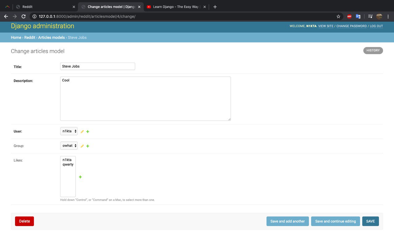Click LOG OUT link
The width and height of the screenshot is (394, 246).
[376, 26]
